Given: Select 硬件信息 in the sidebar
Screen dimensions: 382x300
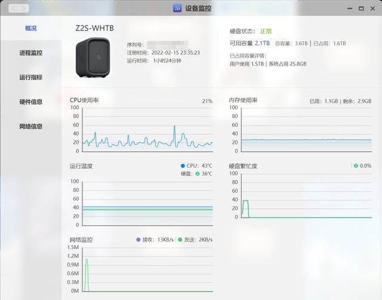Looking at the screenshot, I should 30,102.
